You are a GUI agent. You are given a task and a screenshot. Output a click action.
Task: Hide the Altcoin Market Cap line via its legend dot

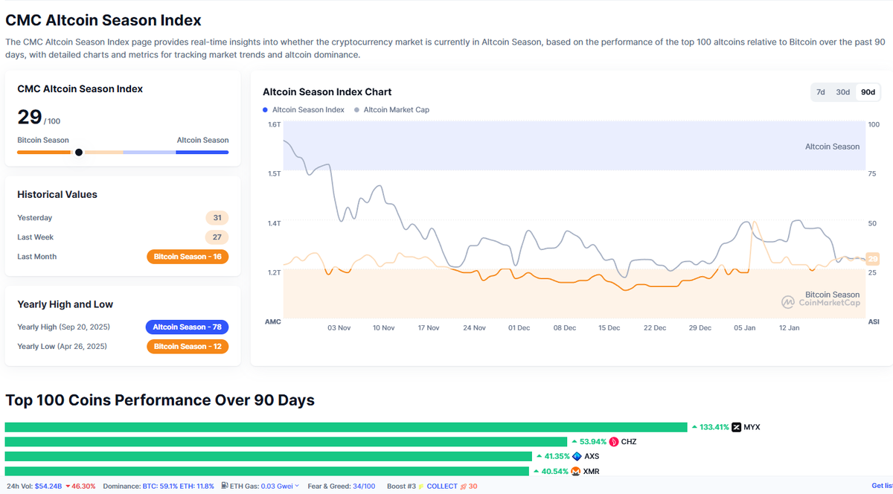pos(358,109)
